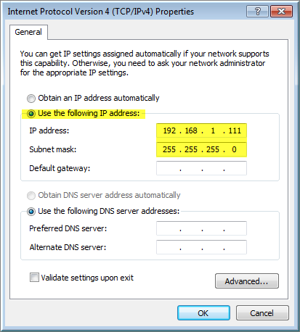Click the Advanced... button

tap(247, 281)
